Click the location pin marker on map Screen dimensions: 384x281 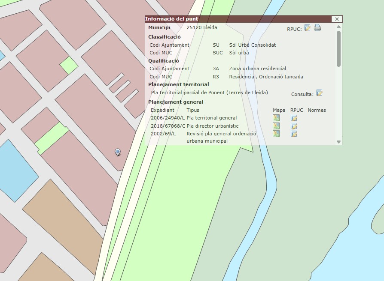tap(118, 152)
